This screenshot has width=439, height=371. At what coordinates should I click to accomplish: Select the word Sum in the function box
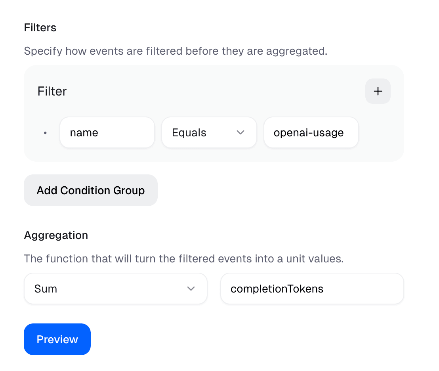[x=46, y=289]
